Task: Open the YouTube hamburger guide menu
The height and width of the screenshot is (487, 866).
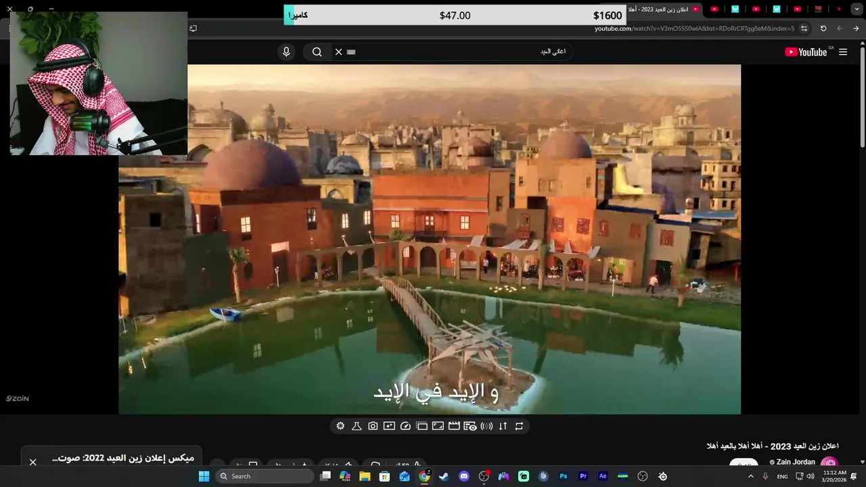Action: 843,52
